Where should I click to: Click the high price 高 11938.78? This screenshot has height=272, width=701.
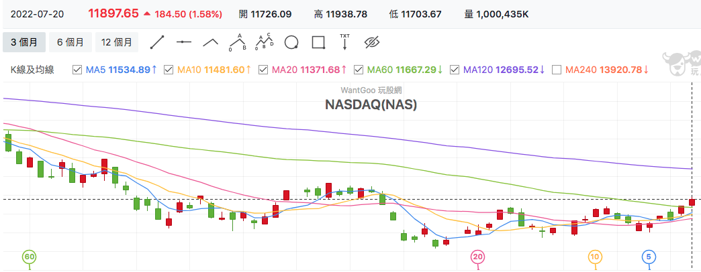340,14
